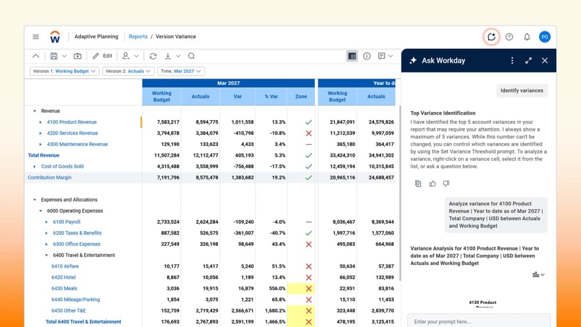The width and height of the screenshot is (581, 327).
Task: Expand 6100 Payroll row
Action: coord(46,222)
